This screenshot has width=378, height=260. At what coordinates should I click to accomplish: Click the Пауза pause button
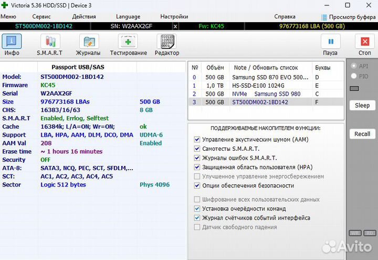pyautogui.click(x=331, y=45)
